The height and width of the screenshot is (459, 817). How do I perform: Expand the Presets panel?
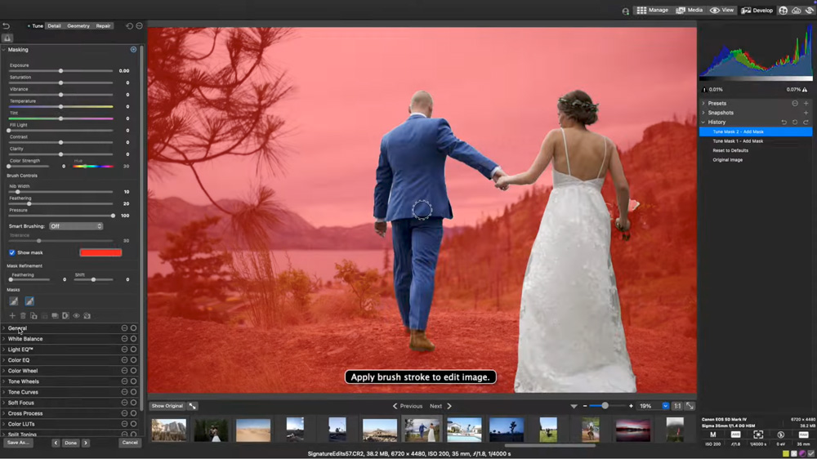coord(717,104)
